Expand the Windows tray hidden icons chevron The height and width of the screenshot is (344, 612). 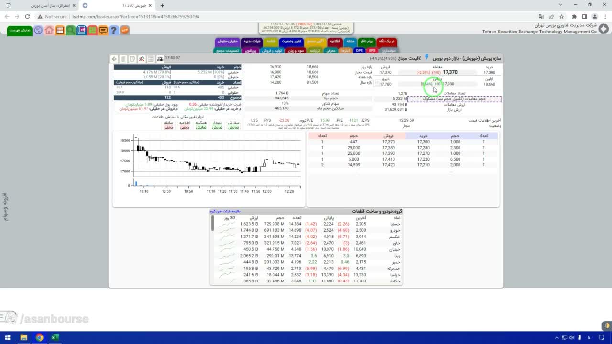point(556,338)
